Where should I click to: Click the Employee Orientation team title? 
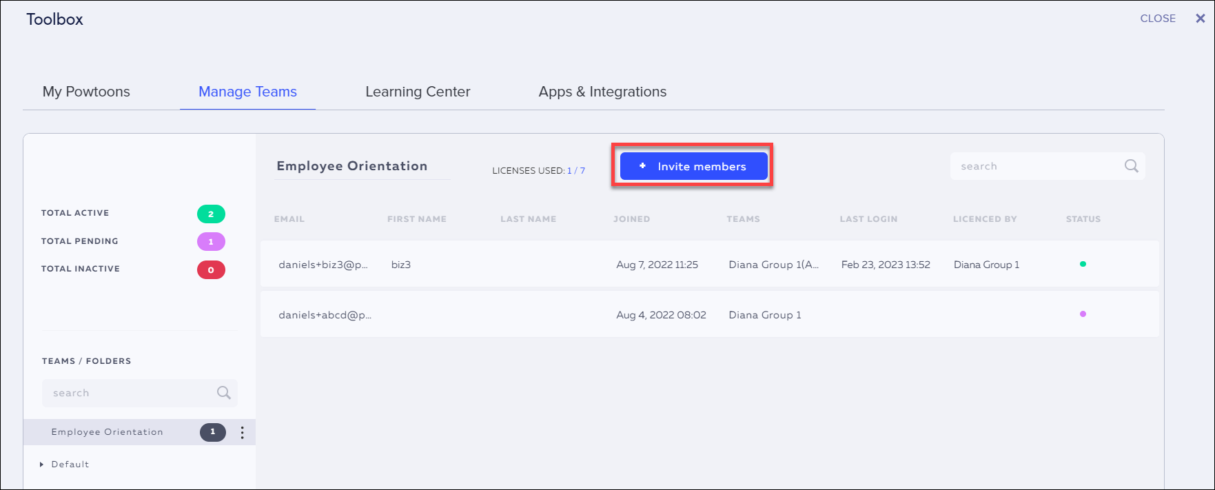click(x=352, y=166)
